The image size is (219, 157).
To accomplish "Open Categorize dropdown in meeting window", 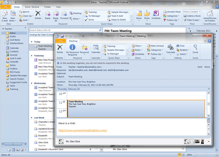I will tap(155, 50).
